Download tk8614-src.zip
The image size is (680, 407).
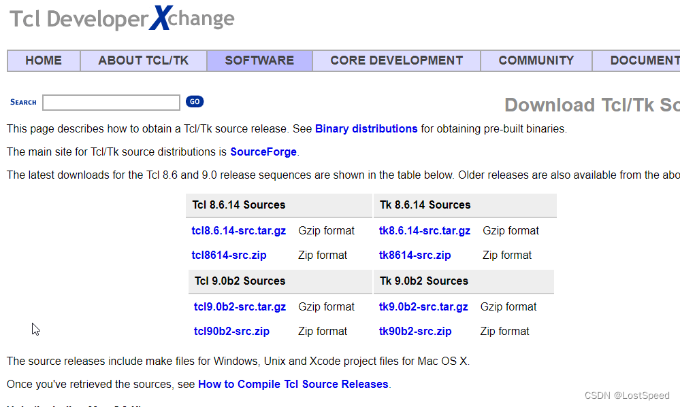[x=415, y=255]
